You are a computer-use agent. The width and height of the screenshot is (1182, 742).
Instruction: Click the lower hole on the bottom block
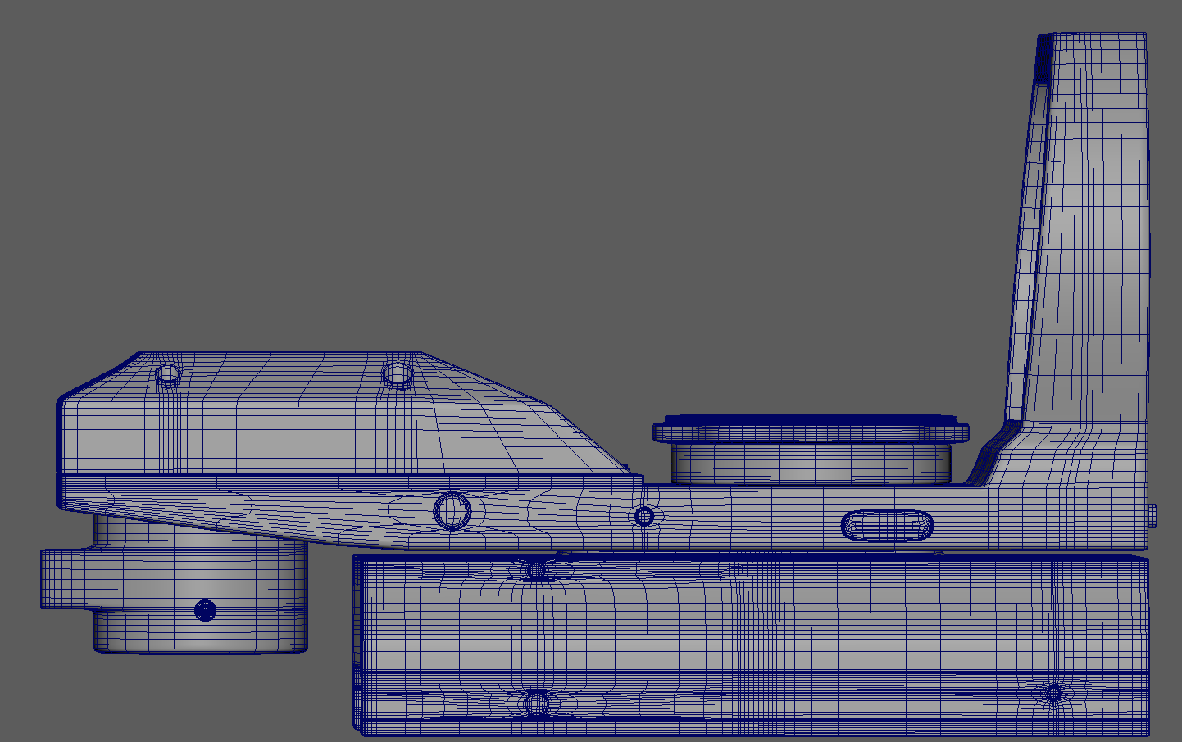[x=536, y=703]
